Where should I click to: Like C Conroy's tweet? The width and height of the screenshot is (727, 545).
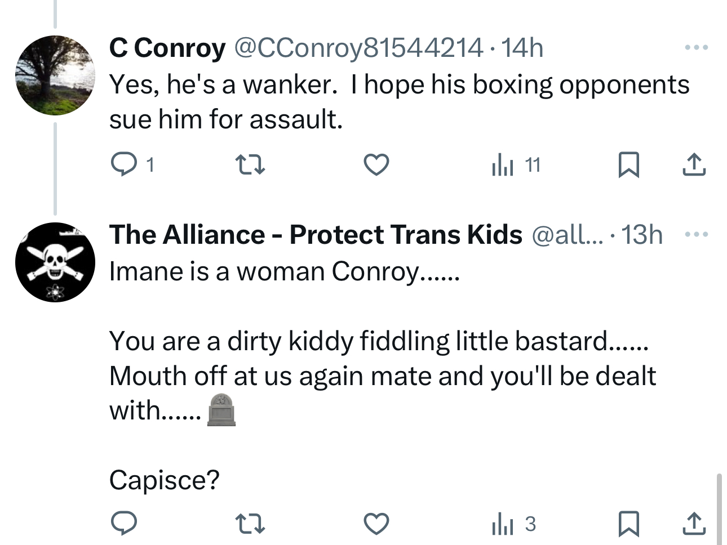click(x=376, y=164)
